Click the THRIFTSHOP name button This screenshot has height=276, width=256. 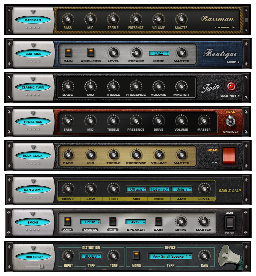click(x=33, y=257)
